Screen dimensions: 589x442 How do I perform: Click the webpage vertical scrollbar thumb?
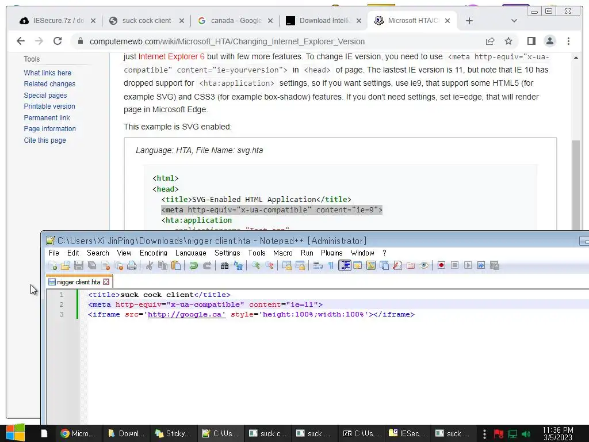tap(576, 184)
